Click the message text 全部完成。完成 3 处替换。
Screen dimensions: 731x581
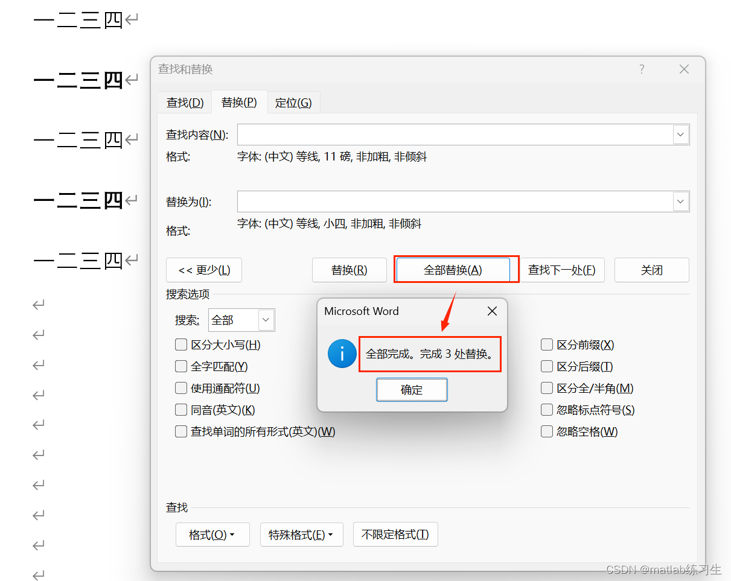[x=430, y=354]
